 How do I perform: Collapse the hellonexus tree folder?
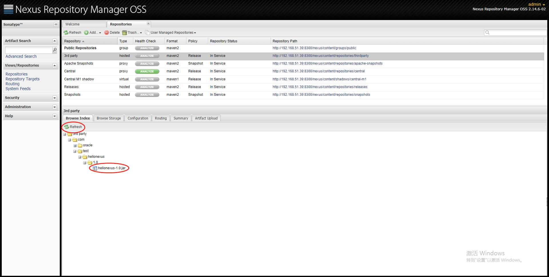pos(80,157)
